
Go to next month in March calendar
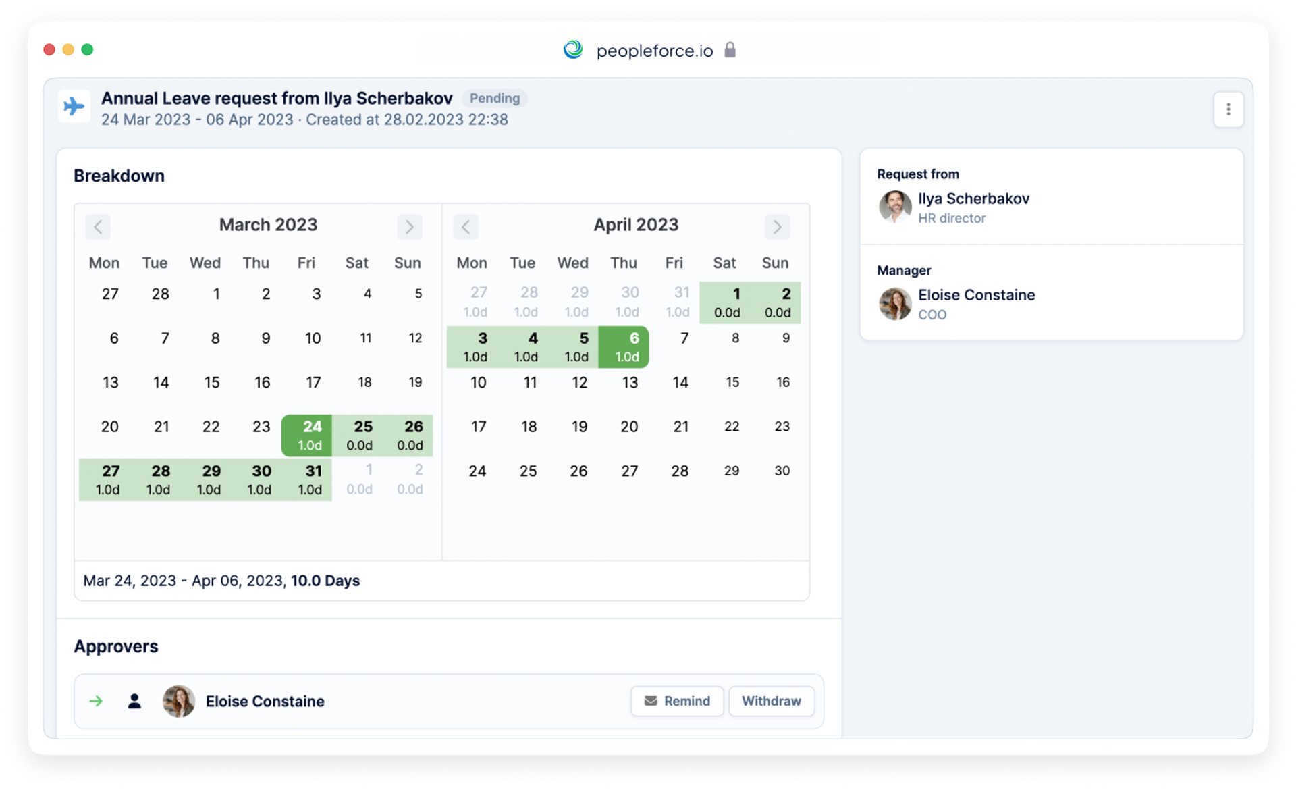pyautogui.click(x=409, y=227)
